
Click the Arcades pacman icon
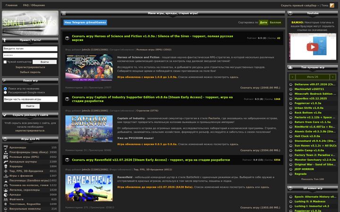pos(6,195)
